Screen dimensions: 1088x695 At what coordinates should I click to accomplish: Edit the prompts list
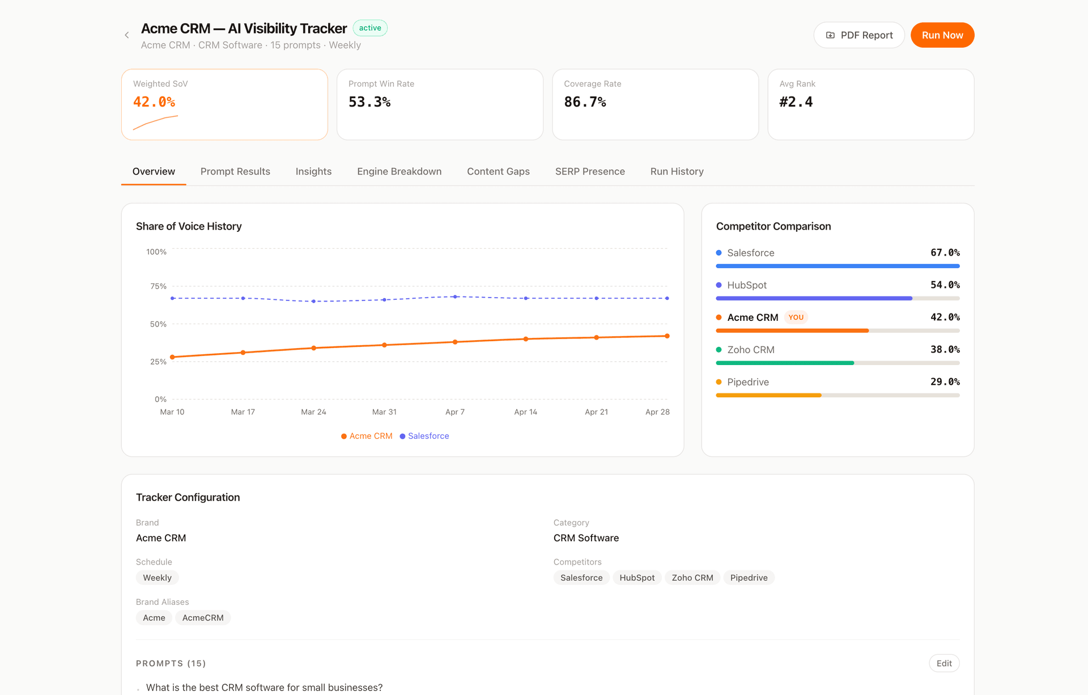click(944, 663)
